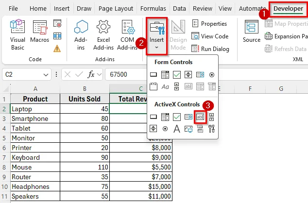Open the Formulas tab

click(x=153, y=8)
